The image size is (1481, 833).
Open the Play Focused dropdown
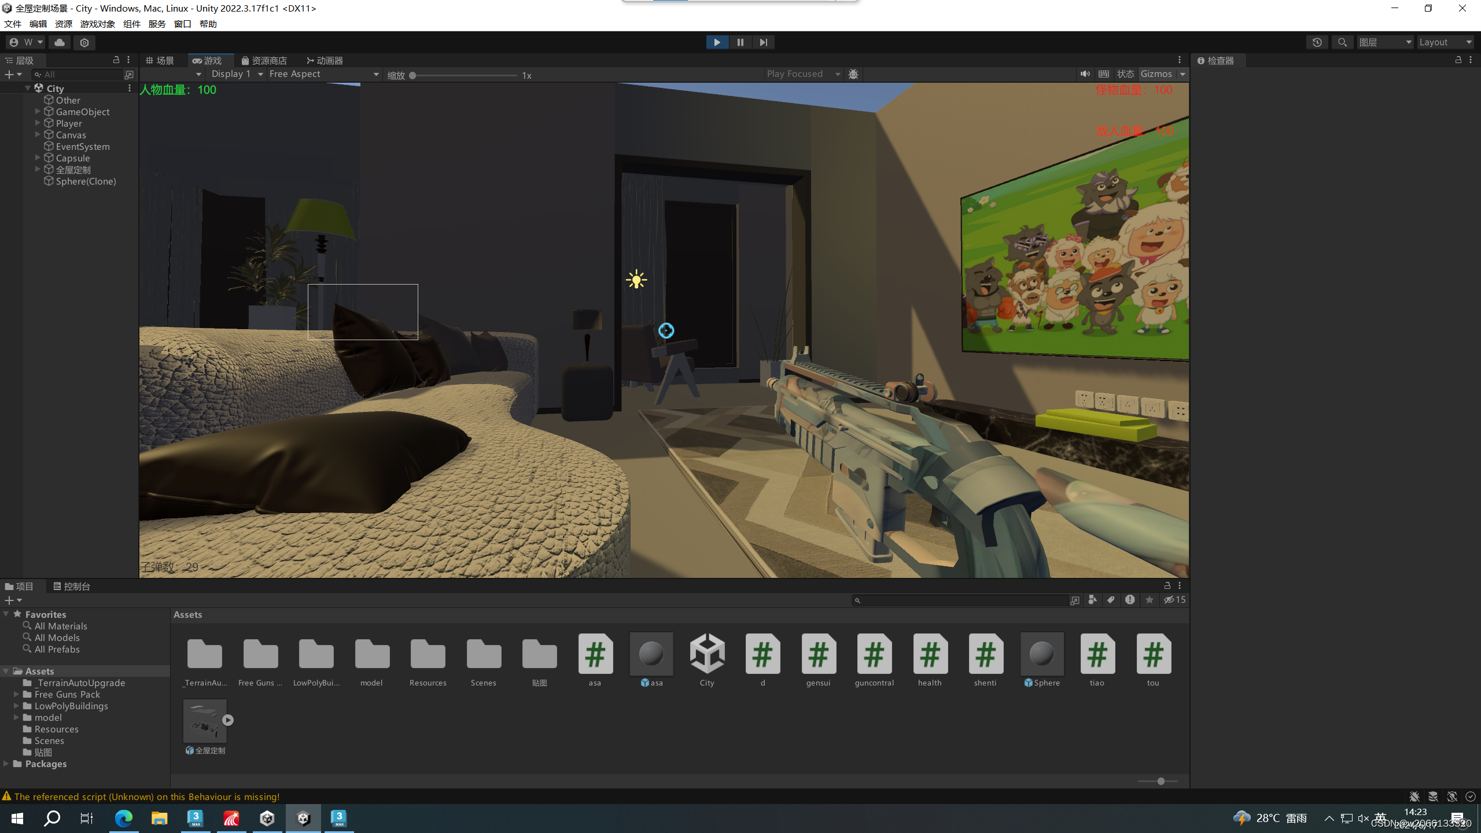coord(802,74)
